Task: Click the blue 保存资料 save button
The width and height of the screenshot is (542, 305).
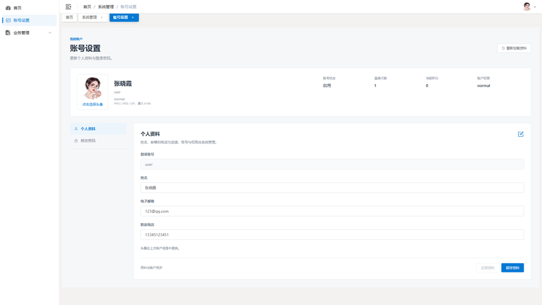Action: click(512, 268)
